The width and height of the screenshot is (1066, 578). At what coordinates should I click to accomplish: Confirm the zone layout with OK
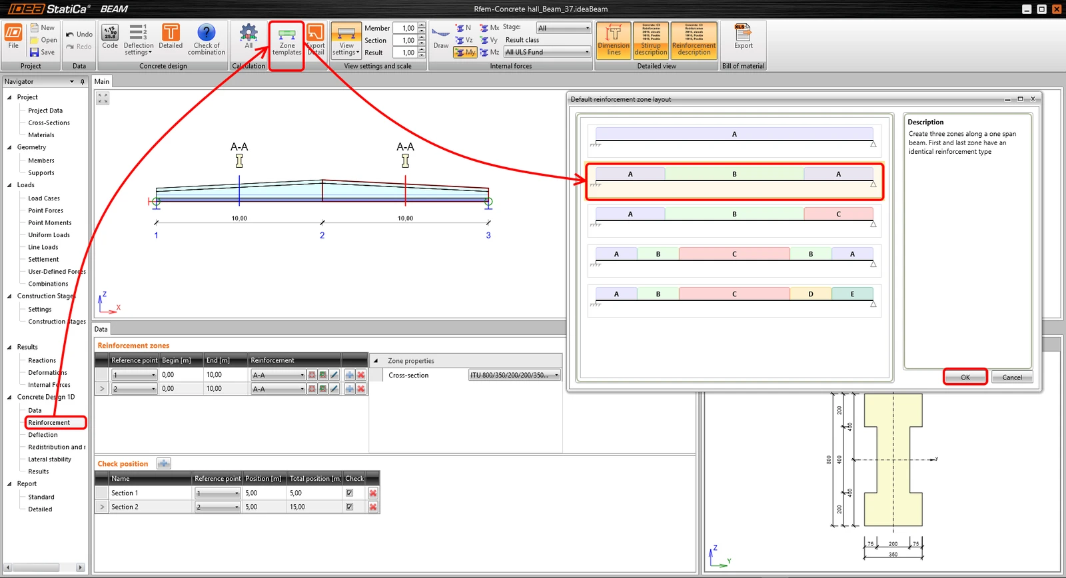[x=965, y=377]
